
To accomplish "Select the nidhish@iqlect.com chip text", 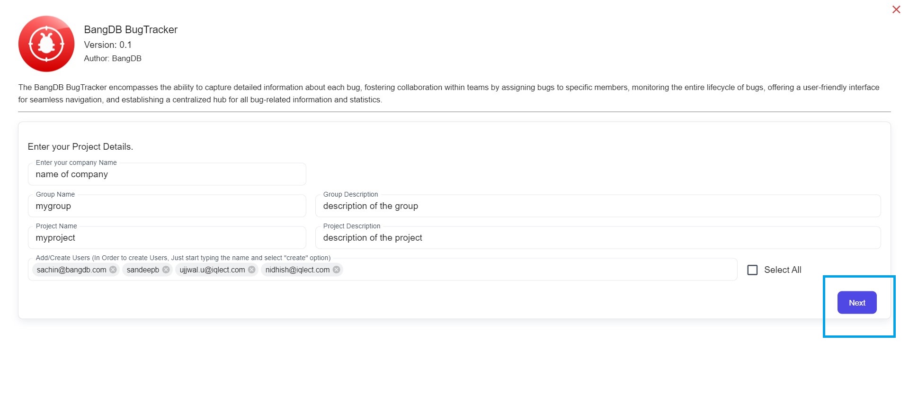I will click(x=297, y=270).
